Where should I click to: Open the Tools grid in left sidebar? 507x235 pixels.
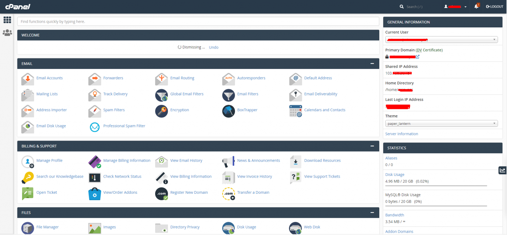click(x=7, y=20)
